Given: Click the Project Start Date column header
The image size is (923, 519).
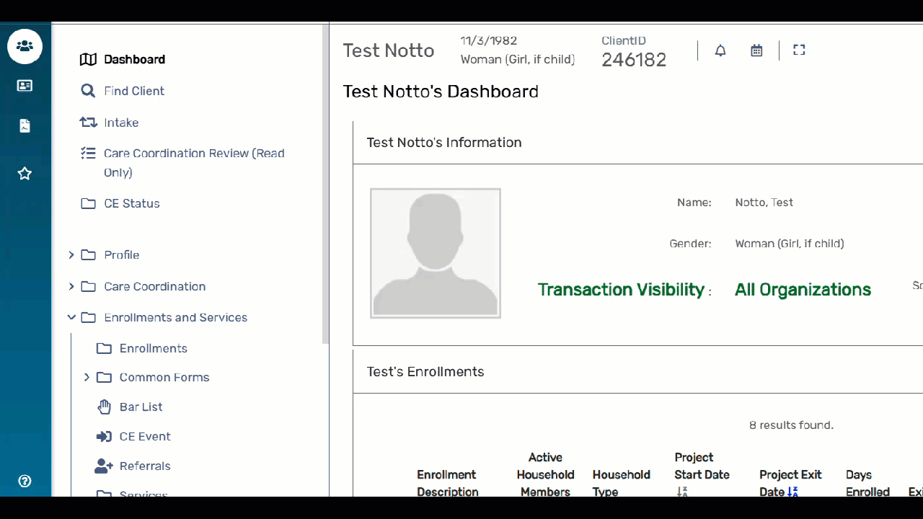Looking at the screenshot, I should coord(702,466).
